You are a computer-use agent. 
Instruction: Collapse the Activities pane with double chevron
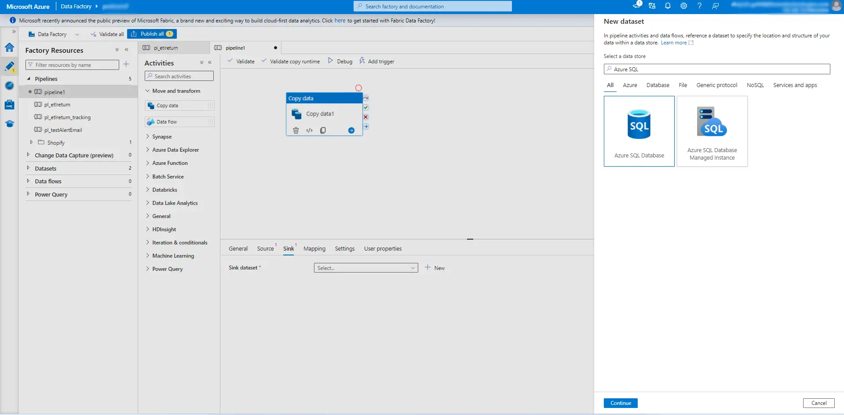click(210, 62)
